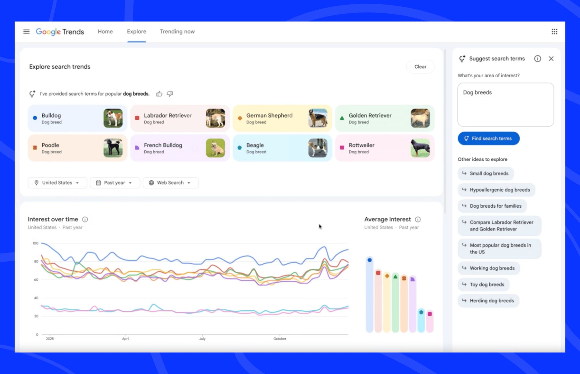Click the German Shepherd dog thumbnail

(317, 118)
